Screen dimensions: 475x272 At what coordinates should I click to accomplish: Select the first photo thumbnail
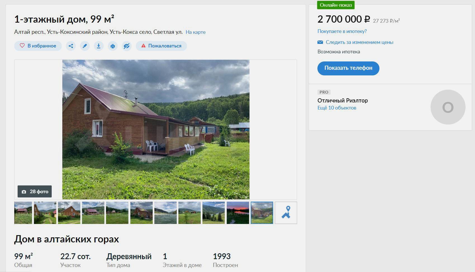pyautogui.click(x=23, y=213)
